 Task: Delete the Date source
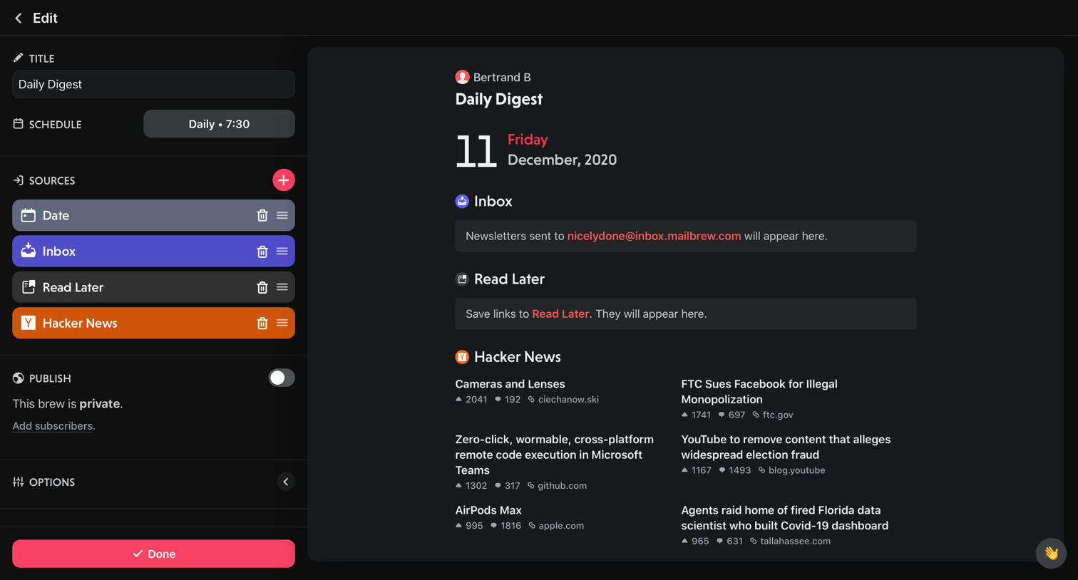point(262,215)
